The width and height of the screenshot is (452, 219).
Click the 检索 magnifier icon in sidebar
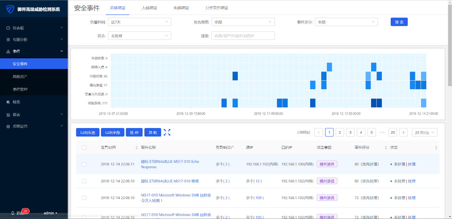coord(8,102)
